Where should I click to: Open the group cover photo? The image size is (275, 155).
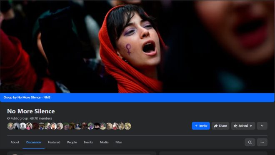137,47
